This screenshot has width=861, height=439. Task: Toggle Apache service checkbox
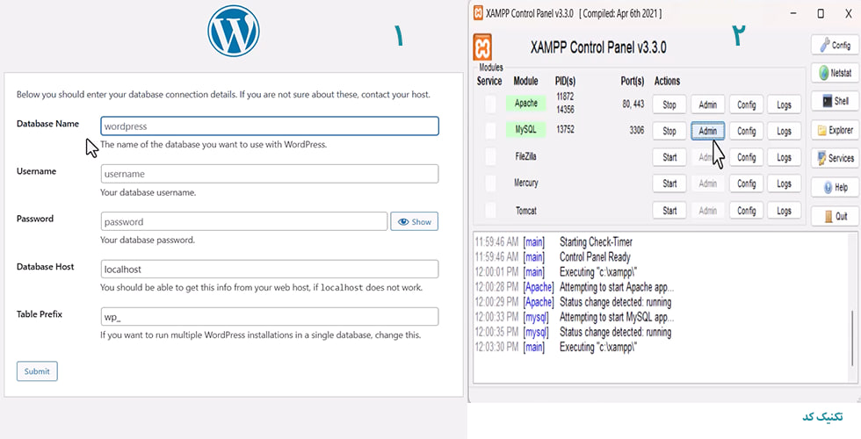490,104
